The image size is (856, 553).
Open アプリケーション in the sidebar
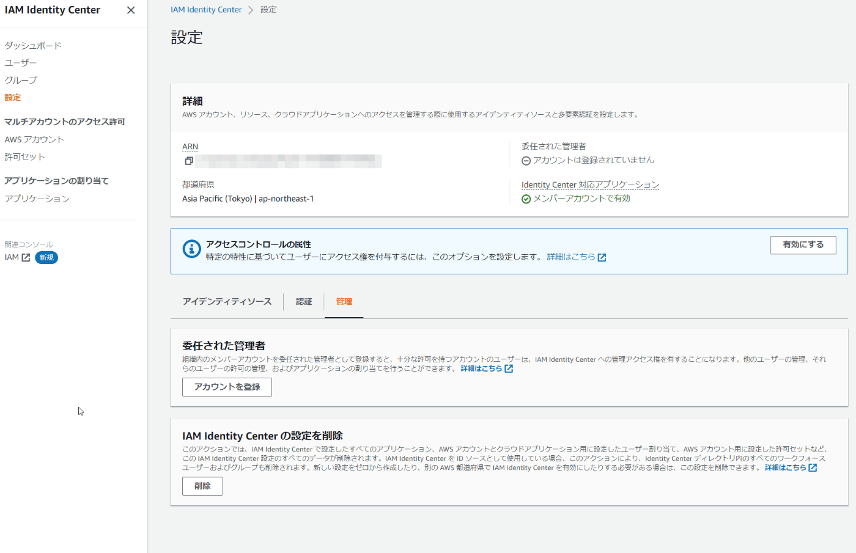(37, 199)
